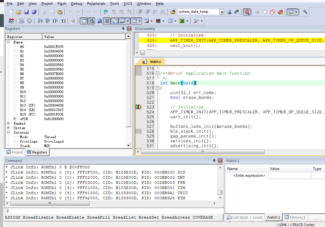Click the Reset CPU (RST) icon
The image size is (325, 227).
11,21
